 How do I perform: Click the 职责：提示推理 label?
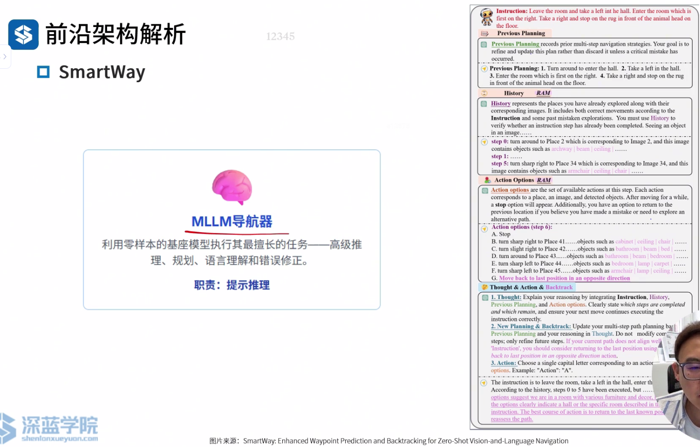click(232, 285)
